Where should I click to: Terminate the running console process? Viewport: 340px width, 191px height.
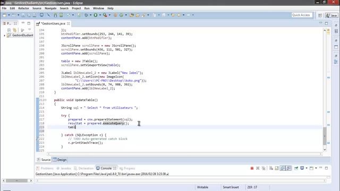click(x=252, y=168)
